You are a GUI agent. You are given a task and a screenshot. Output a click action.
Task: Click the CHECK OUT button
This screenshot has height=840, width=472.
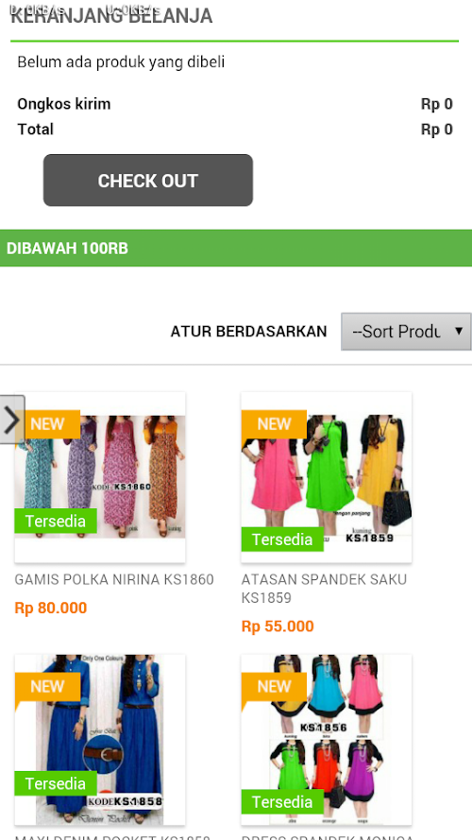tap(147, 180)
